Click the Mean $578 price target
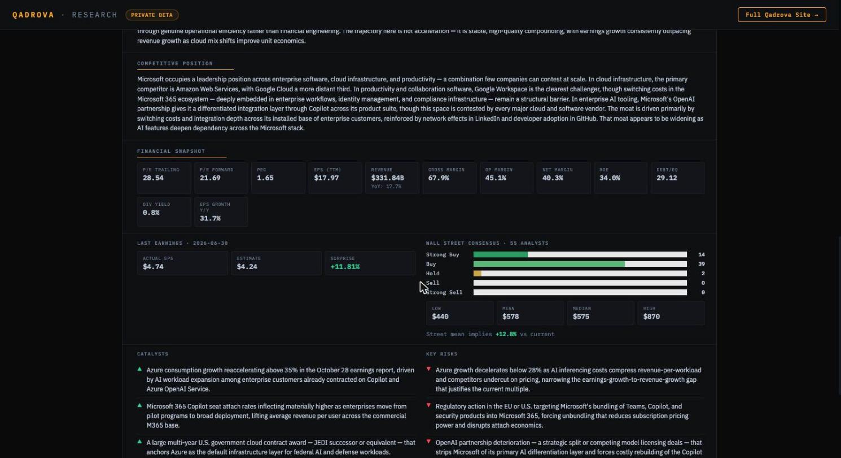The width and height of the screenshot is (841, 458). 530,313
